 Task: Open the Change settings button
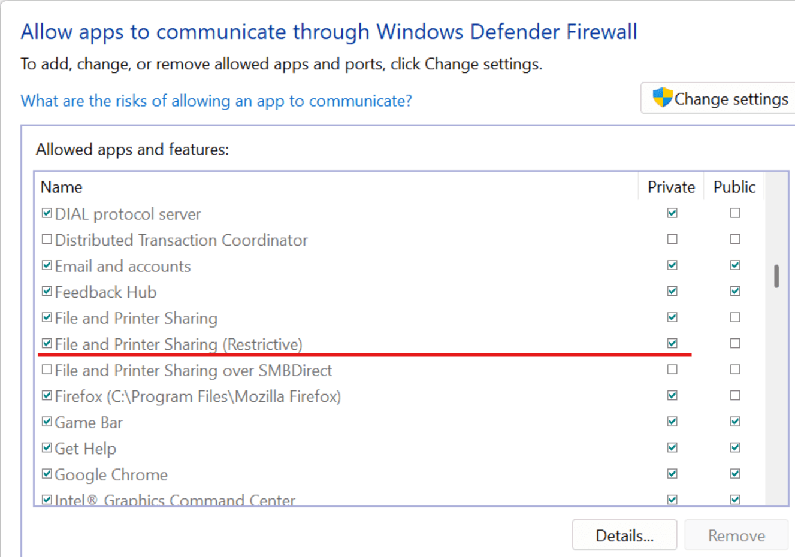coord(718,98)
